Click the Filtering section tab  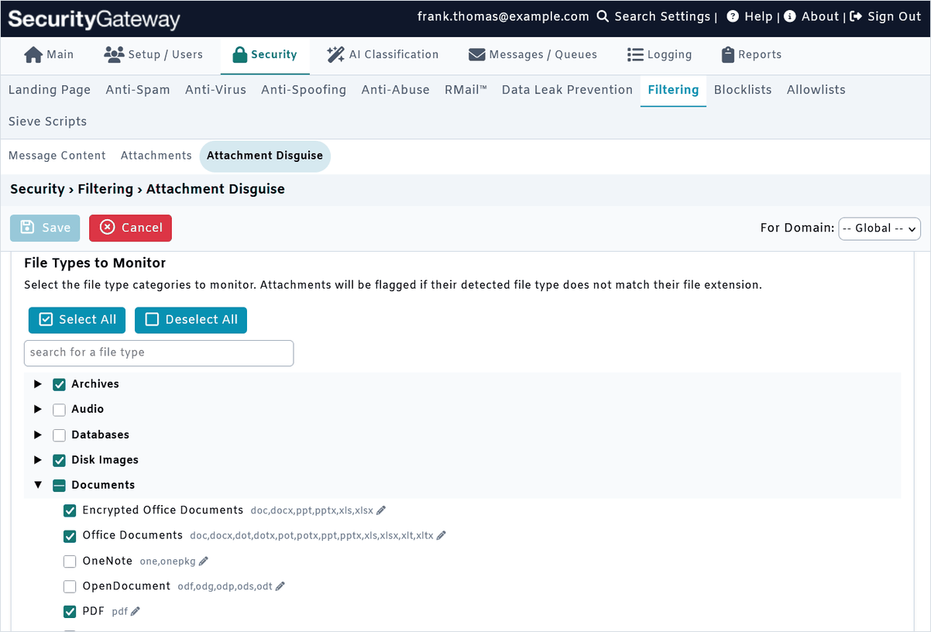coord(673,90)
